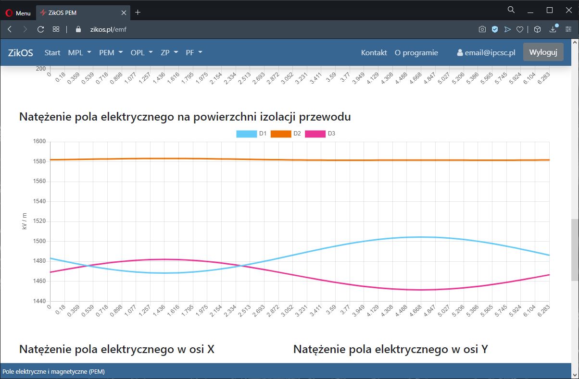Viewport: 579px width, 379px height.
Task: Take a snapshot with the camera icon
Action: [482, 29]
